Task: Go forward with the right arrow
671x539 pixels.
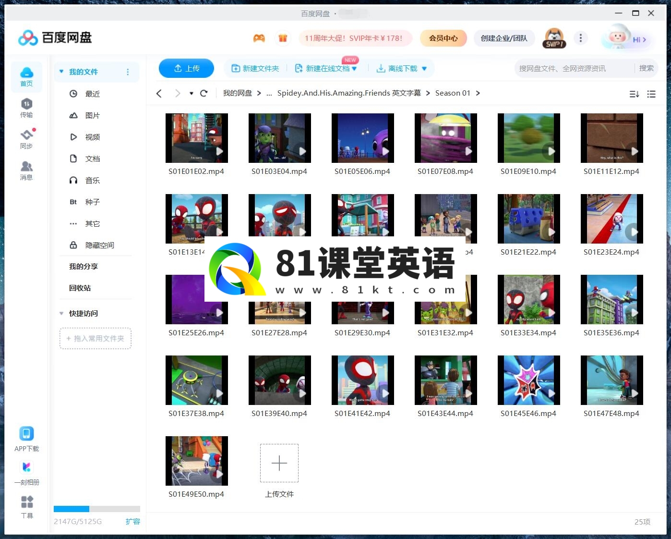Action: pyautogui.click(x=178, y=93)
